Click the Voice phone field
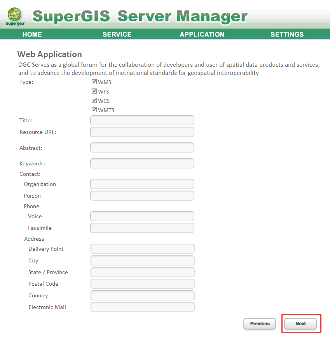This screenshot has height=342, width=330. click(142, 216)
